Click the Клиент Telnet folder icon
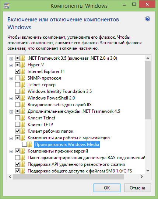158x199 pixels. [23, 118]
